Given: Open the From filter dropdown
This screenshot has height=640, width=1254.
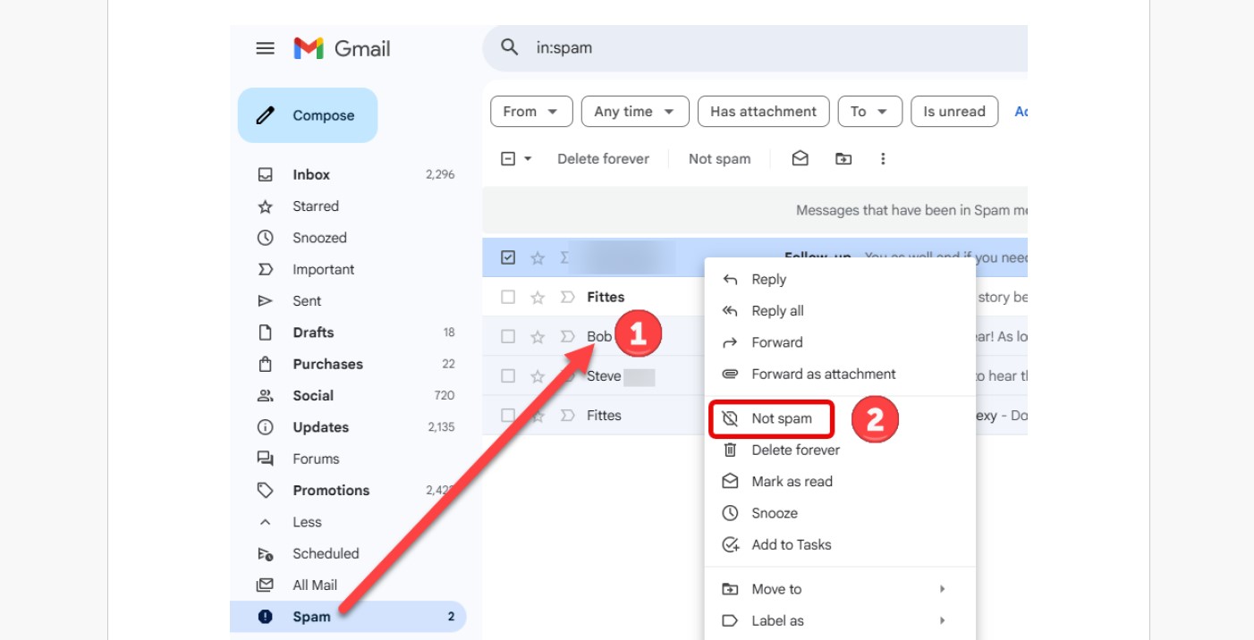Looking at the screenshot, I should (x=531, y=111).
